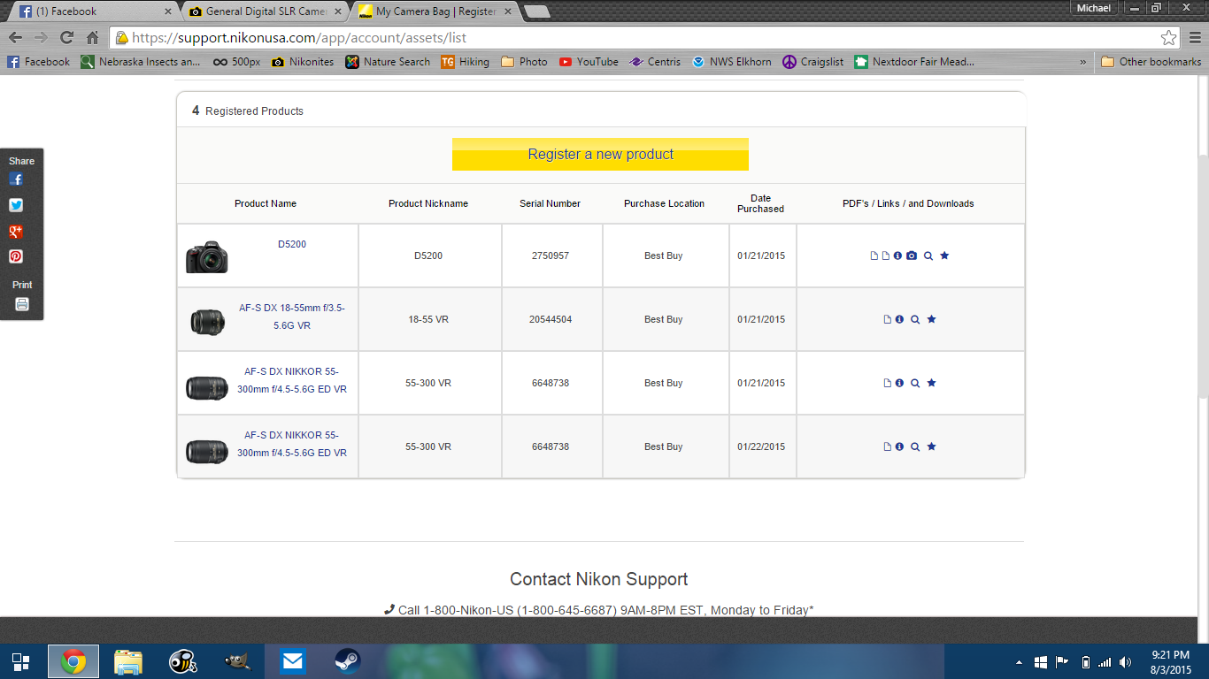Open document icon in the 01/22/2015 row
1209x679 pixels.
888,446
